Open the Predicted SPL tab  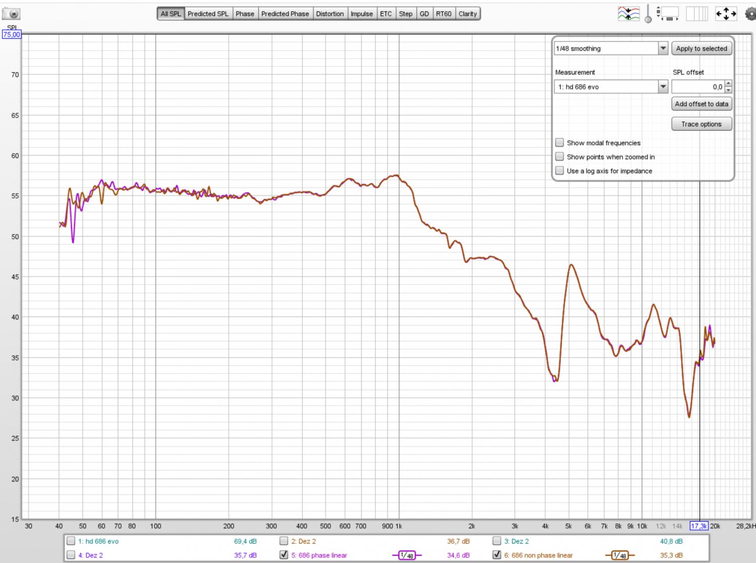click(x=208, y=14)
